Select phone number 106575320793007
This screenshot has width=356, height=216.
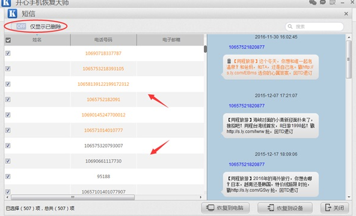(103, 146)
